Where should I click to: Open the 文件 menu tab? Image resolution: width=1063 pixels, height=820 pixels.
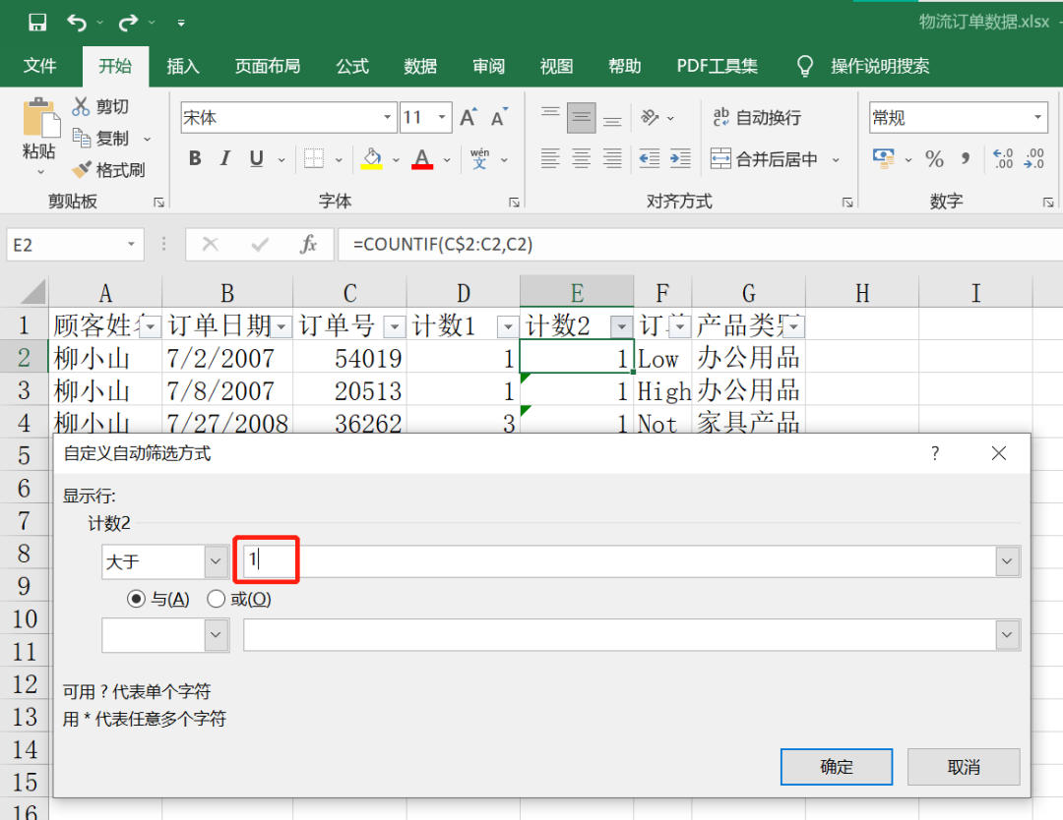[39, 66]
